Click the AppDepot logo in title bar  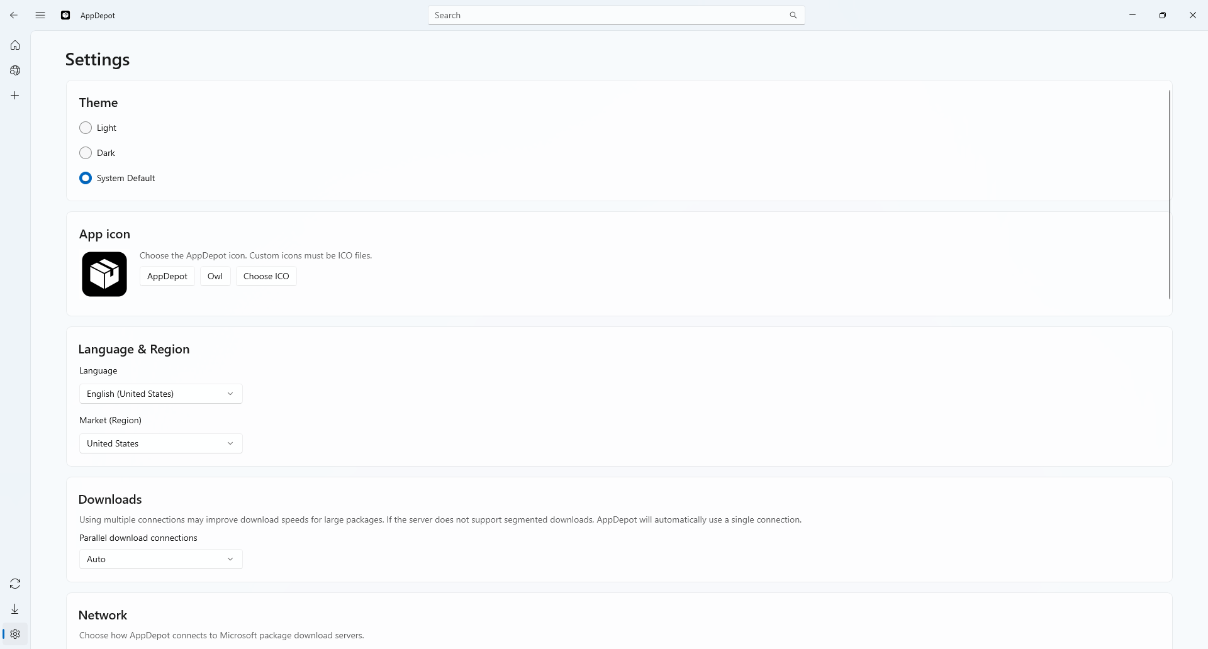65,15
